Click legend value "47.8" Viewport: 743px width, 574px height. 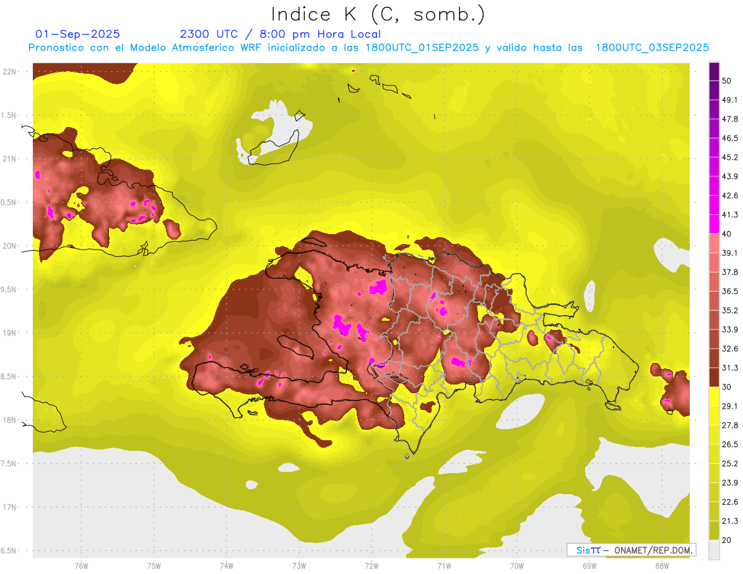click(x=730, y=119)
